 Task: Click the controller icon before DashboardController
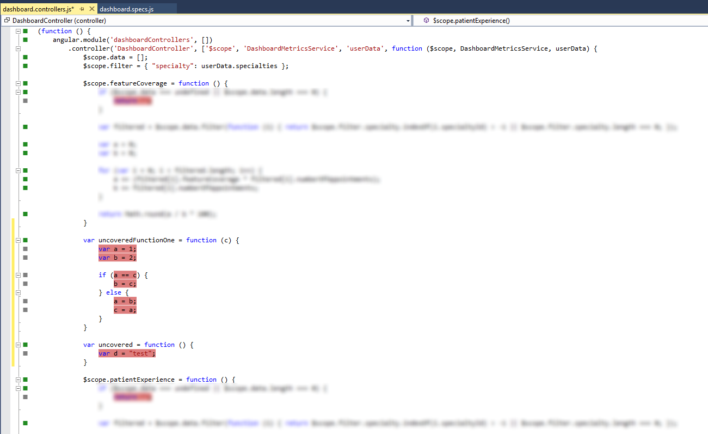pyautogui.click(x=7, y=21)
